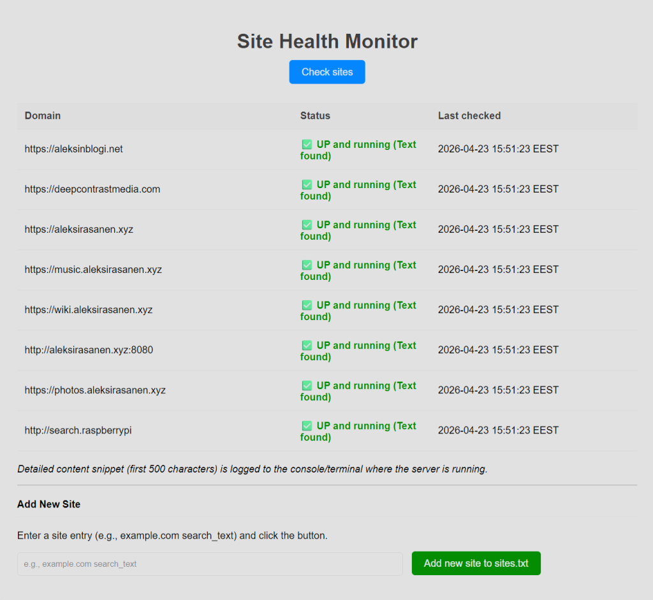The image size is (653, 600).
Task: Click the Site Health Monitor heading
Action: [x=326, y=41]
